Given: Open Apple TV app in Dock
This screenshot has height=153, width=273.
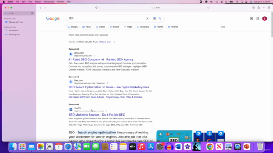Looking at the screenshot, I should 132,147.
